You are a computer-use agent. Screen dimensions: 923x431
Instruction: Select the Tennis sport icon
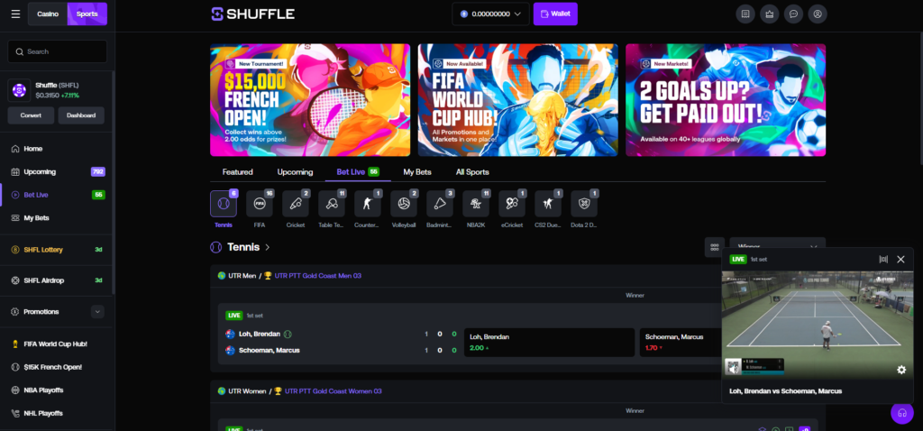tap(224, 204)
